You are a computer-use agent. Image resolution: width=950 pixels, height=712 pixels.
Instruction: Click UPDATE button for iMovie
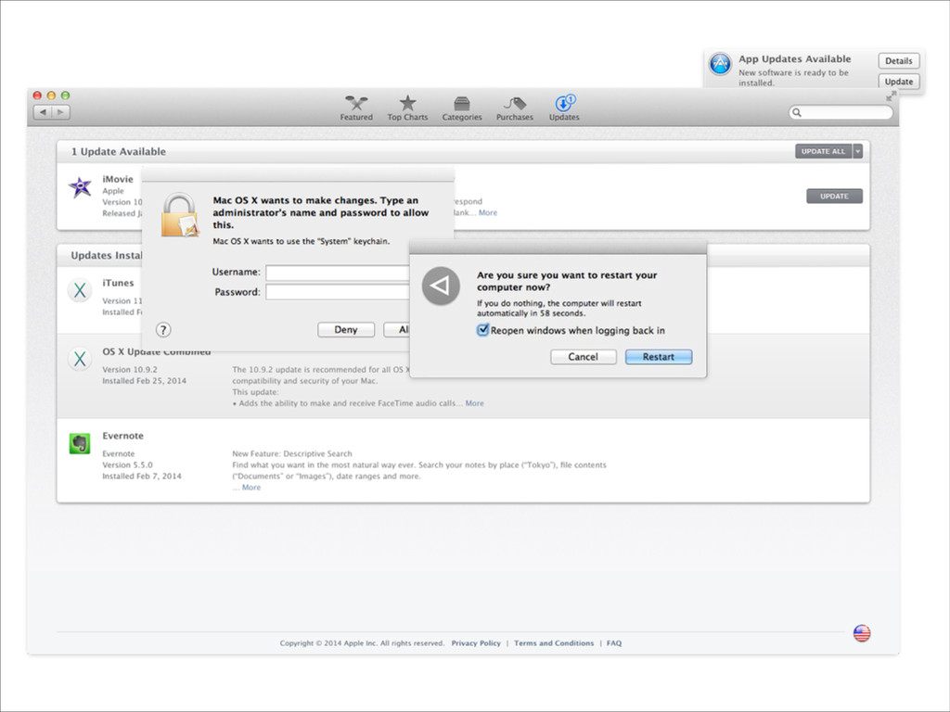tap(834, 197)
